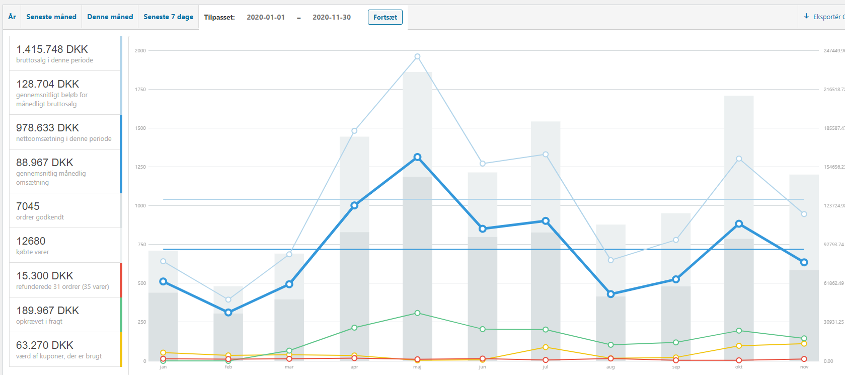The width and height of the screenshot is (845, 375).
Task: Toggle the 978.633 DKK nettoomsætning legend
Action: [x=65, y=132]
